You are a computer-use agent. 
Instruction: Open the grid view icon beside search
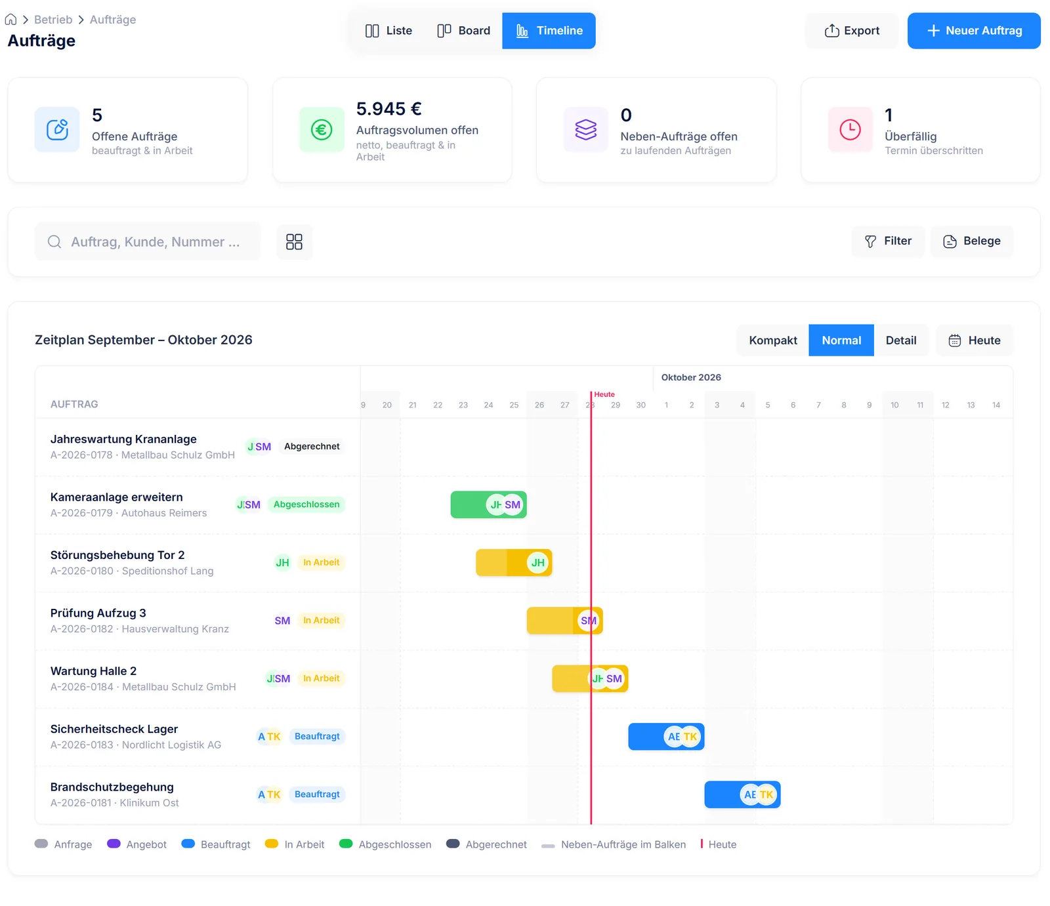click(x=294, y=242)
